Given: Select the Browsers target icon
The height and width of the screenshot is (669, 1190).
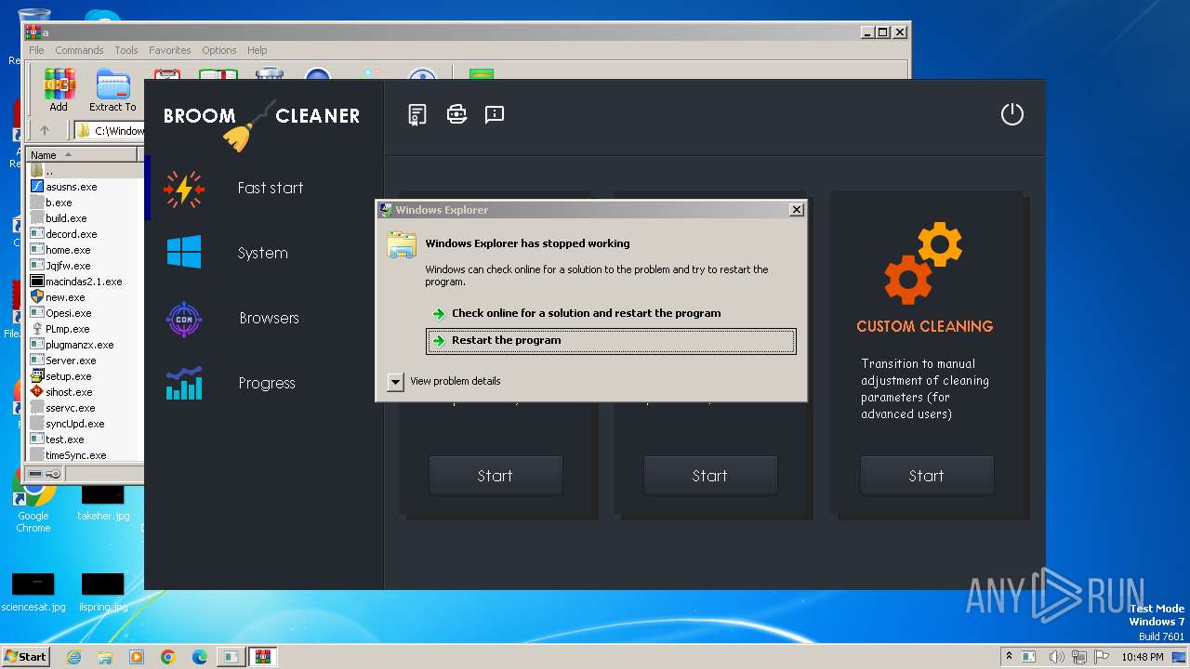Looking at the screenshot, I should pyautogui.click(x=184, y=319).
